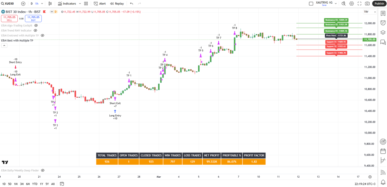Open the candlestick chart style selector
This screenshot has height=187, width=387.
(50, 4)
